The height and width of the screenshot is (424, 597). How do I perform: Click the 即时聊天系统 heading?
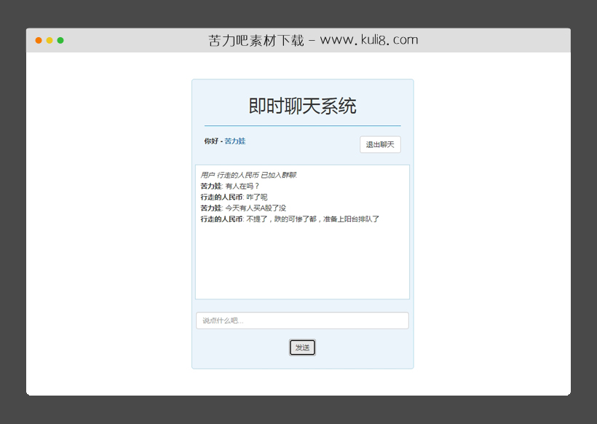click(x=301, y=106)
